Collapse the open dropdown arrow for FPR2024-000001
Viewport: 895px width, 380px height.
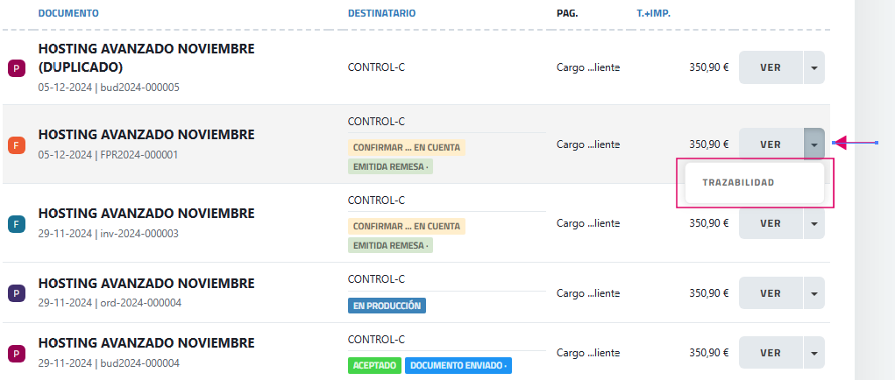(x=814, y=144)
